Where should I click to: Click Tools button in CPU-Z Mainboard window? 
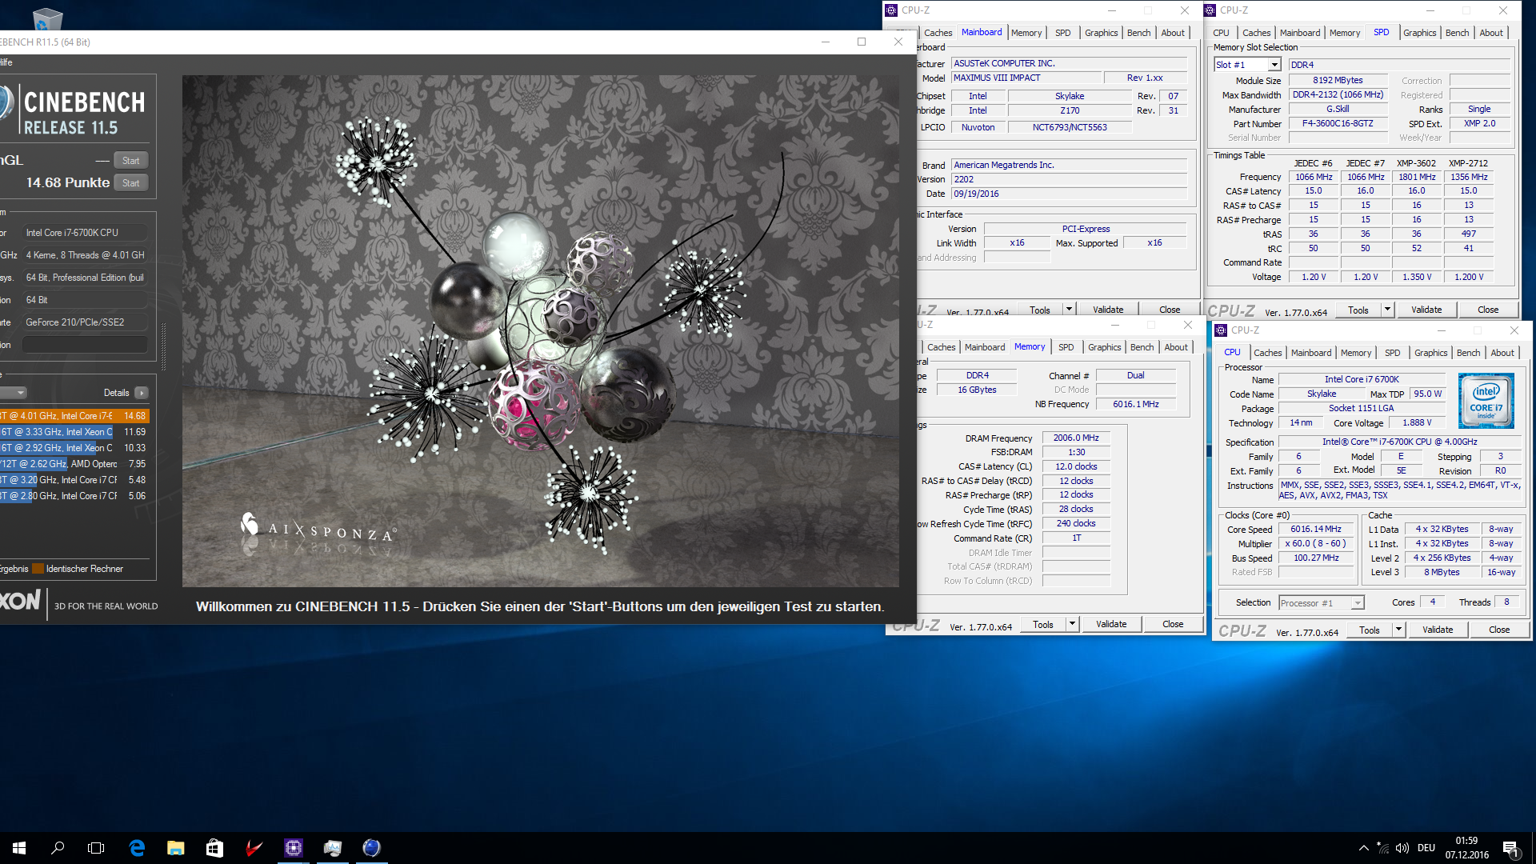coord(1039,310)
